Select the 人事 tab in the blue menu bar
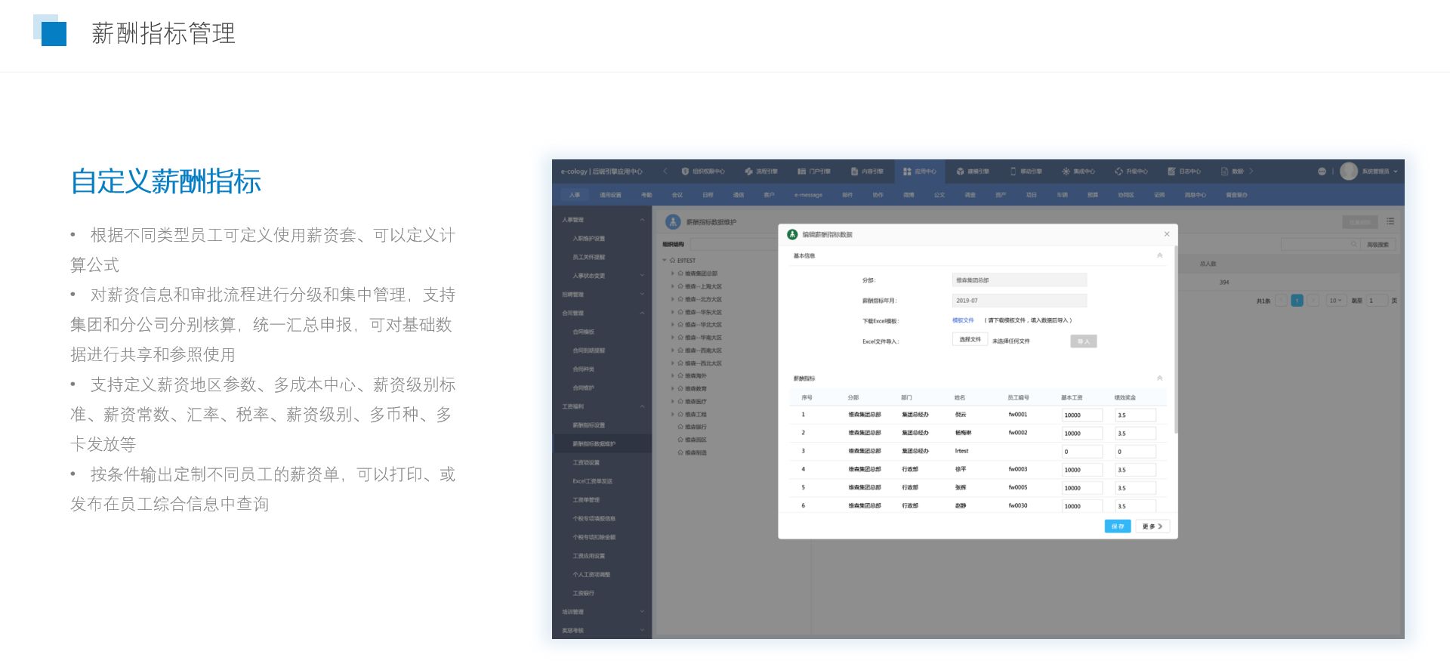1450x667 pixels. [575, 195]
